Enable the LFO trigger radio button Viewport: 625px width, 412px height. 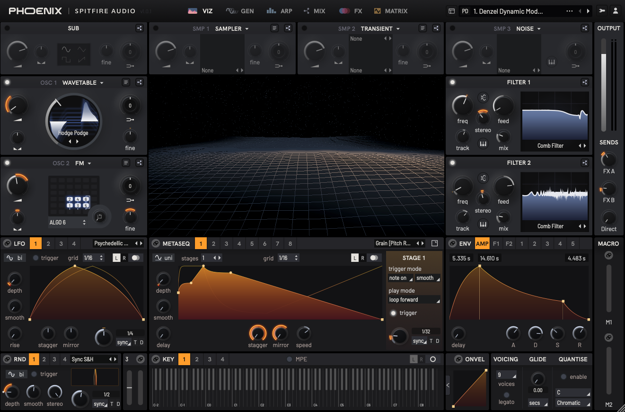pos(35,258)
